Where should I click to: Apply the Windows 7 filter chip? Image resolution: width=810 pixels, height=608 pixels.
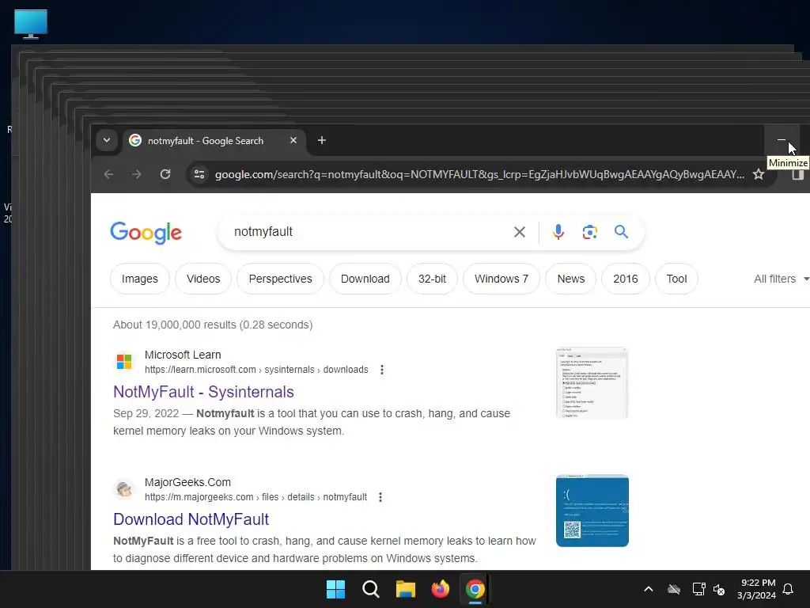(x=502, y=279)
